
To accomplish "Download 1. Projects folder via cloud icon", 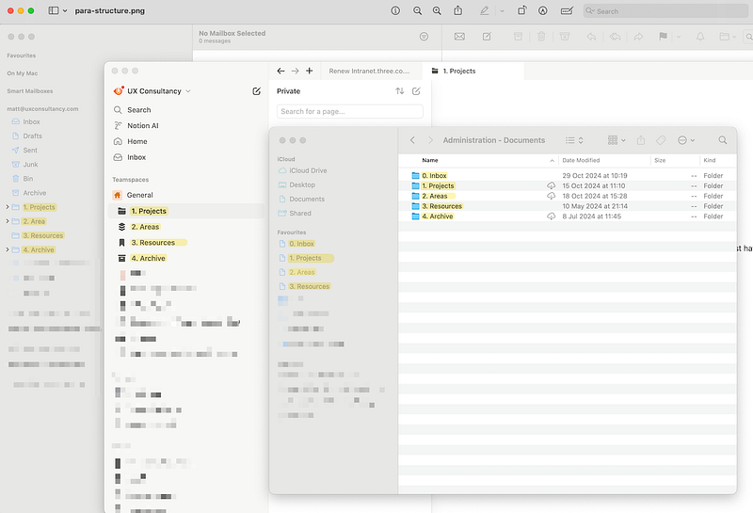I will point(551,185).
